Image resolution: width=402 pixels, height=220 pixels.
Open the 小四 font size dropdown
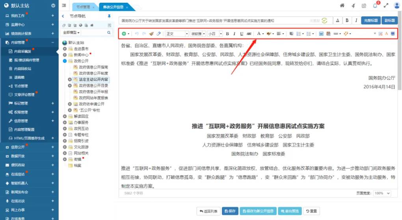click(215, 34)
